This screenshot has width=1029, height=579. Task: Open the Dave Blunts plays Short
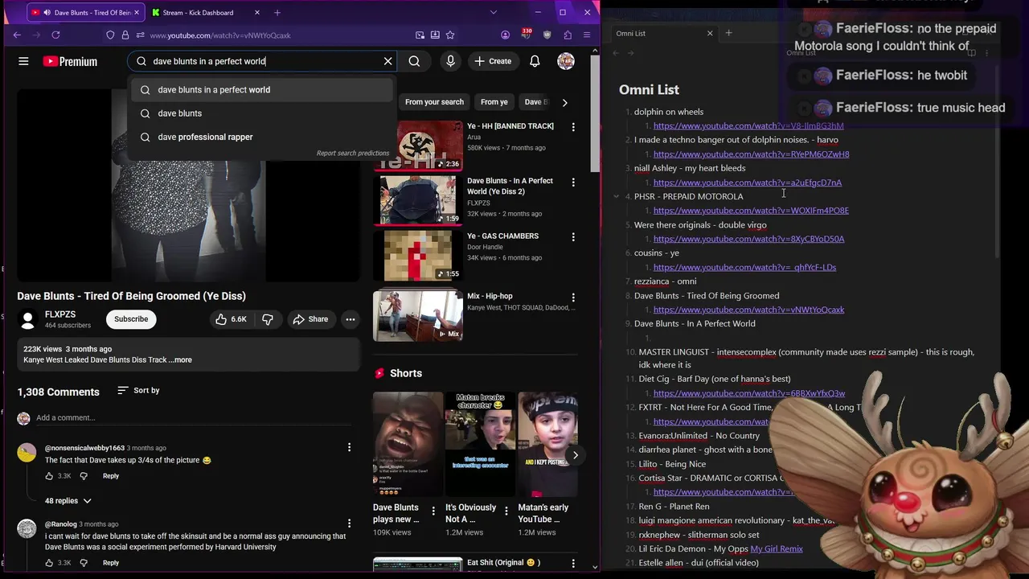(408, 444)
